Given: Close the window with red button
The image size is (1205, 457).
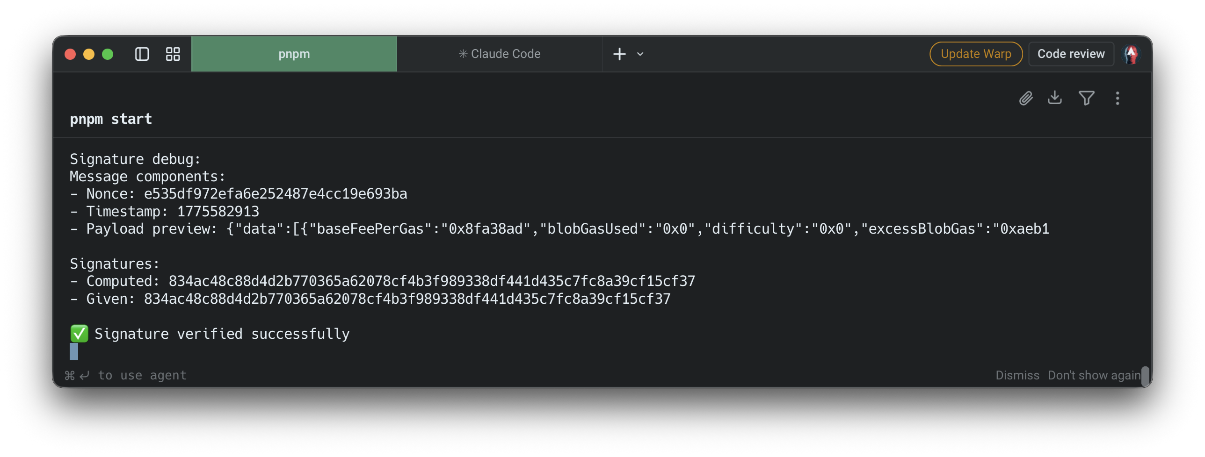Looking at the screenshot, I should [70, 54].
